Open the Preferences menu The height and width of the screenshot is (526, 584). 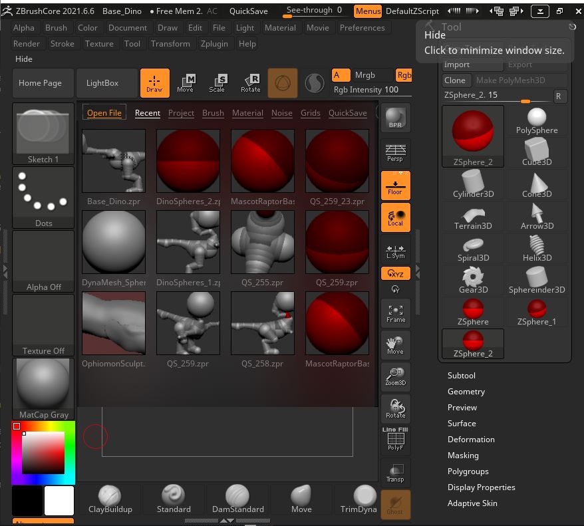362,28
